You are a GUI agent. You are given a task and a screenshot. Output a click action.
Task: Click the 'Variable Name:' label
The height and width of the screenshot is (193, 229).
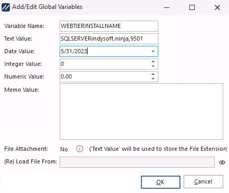click(24, 26)
